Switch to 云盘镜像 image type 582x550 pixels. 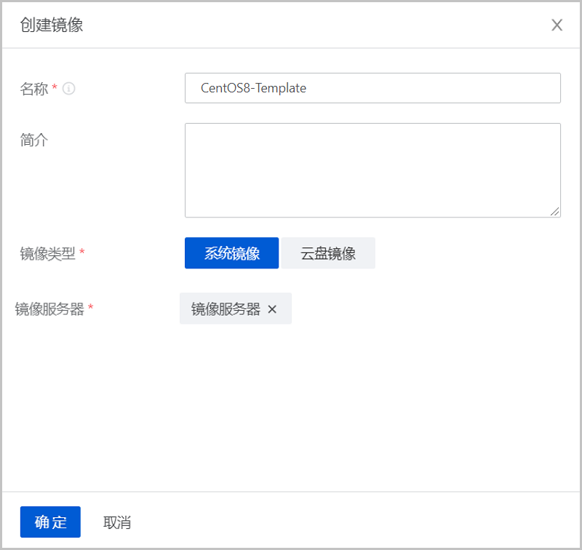click(x=328, y=252)
